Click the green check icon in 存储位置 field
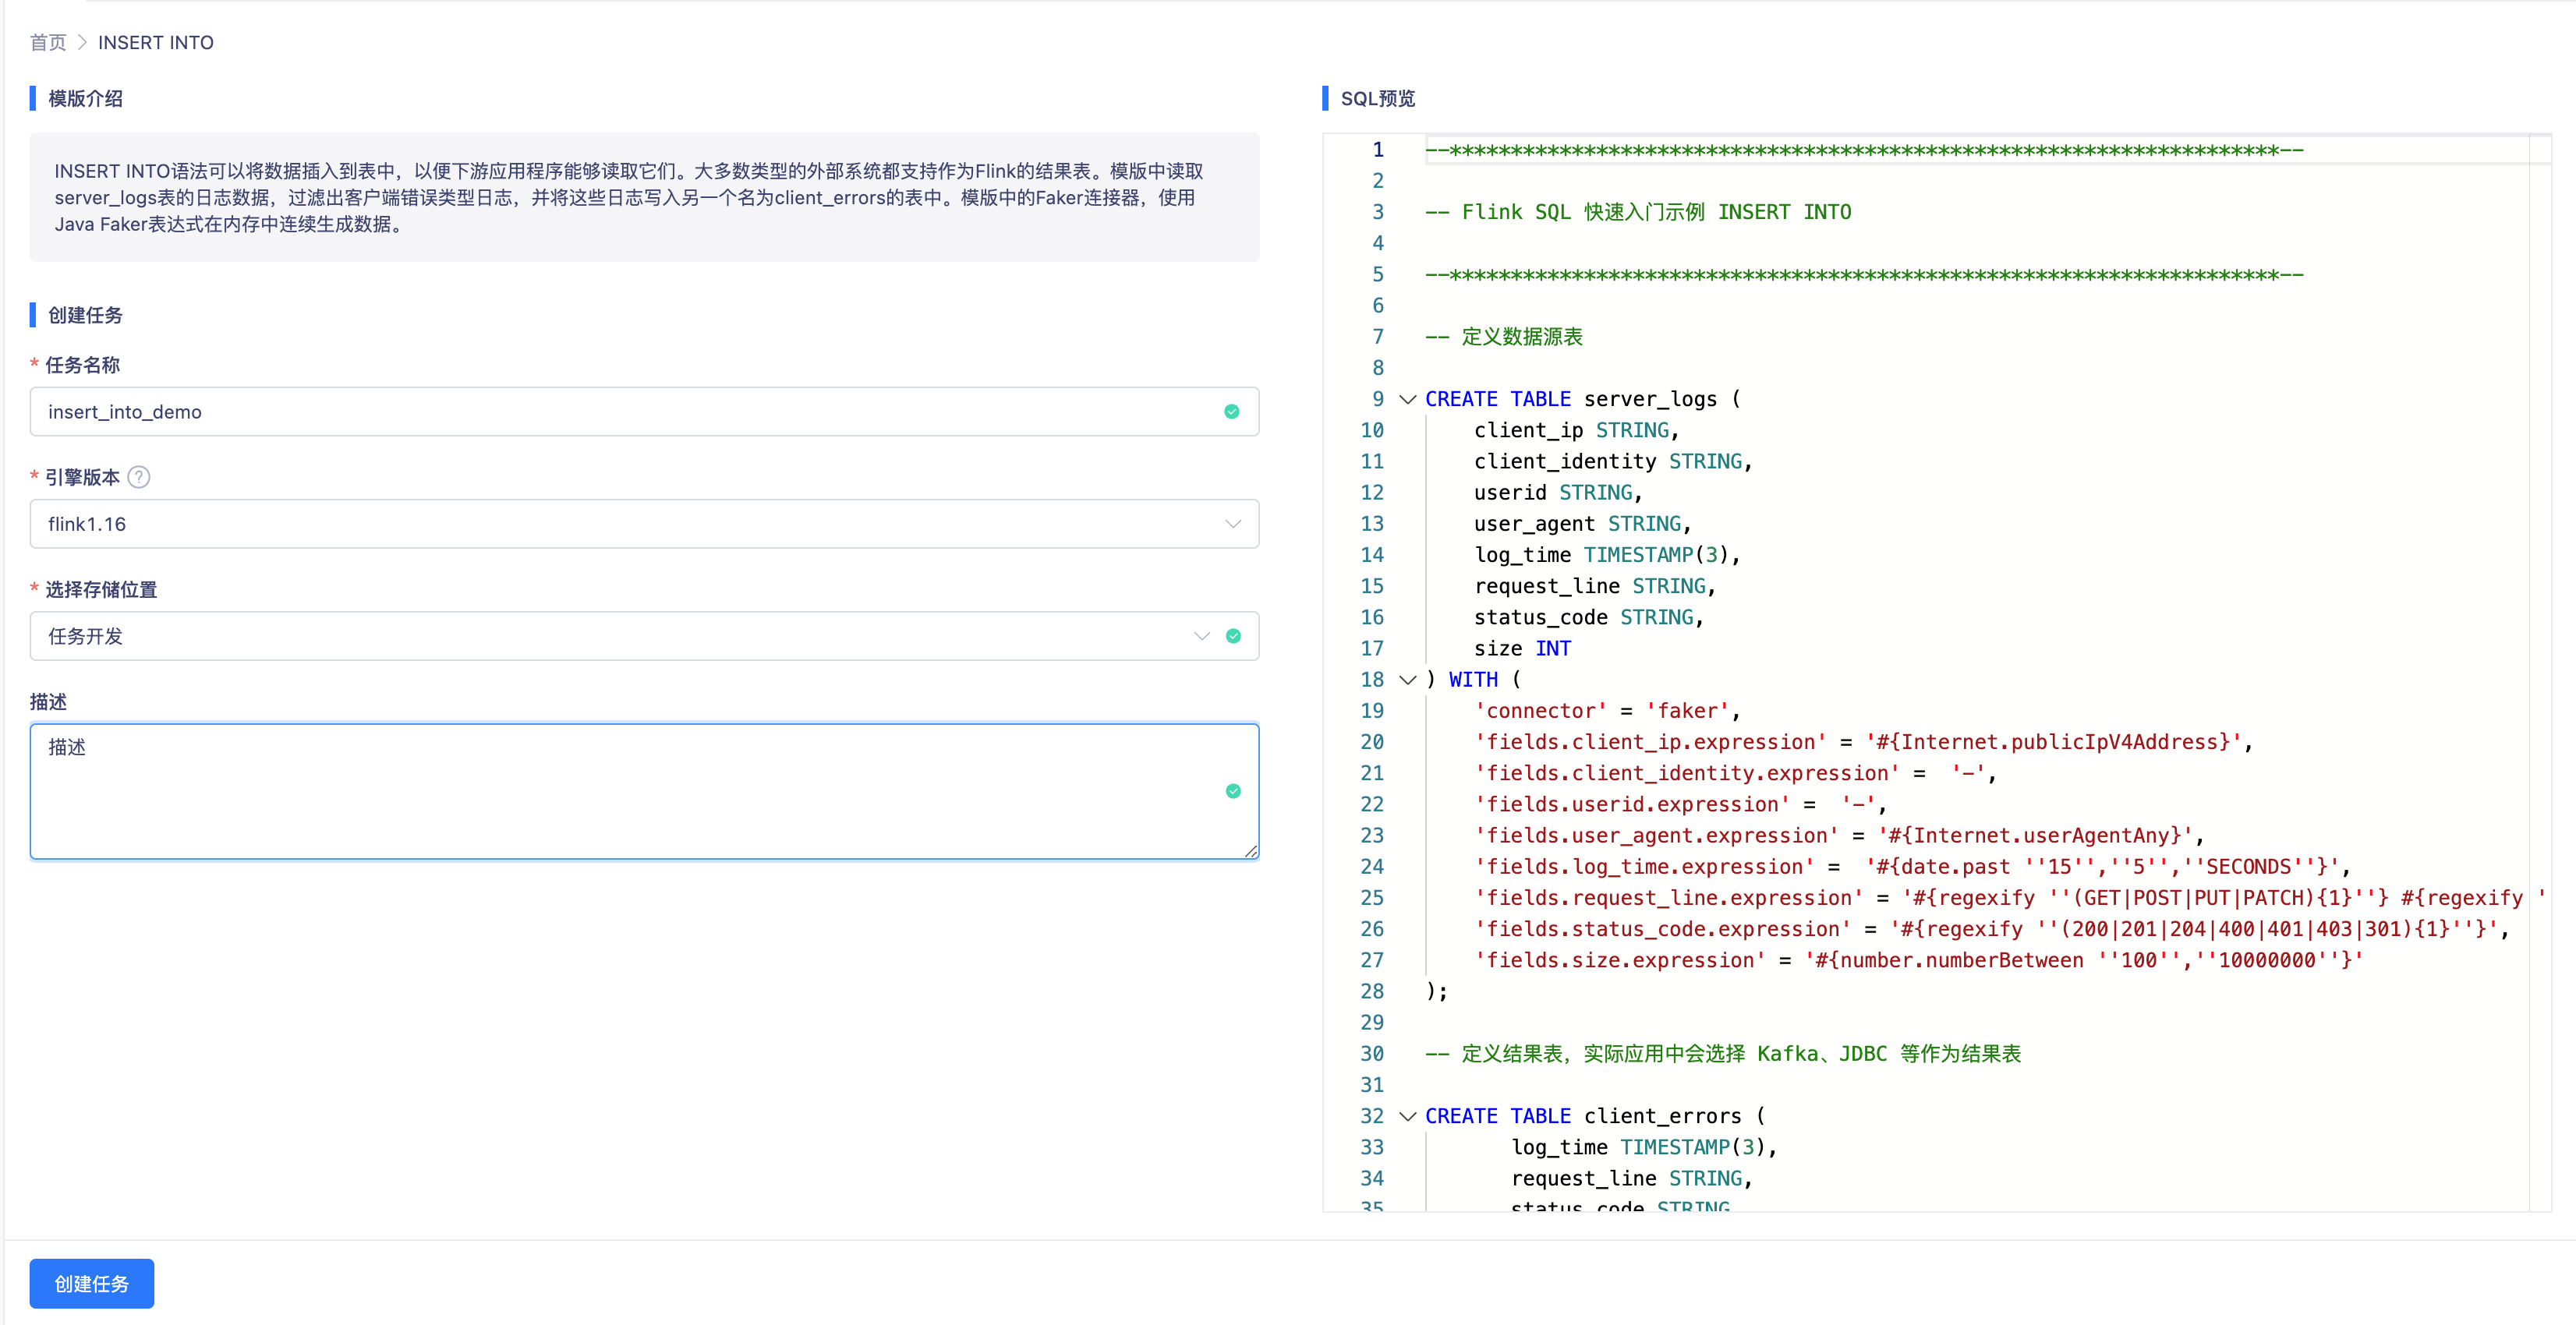Viewport: 2576px width, 1325px height. click(1233, 636)
